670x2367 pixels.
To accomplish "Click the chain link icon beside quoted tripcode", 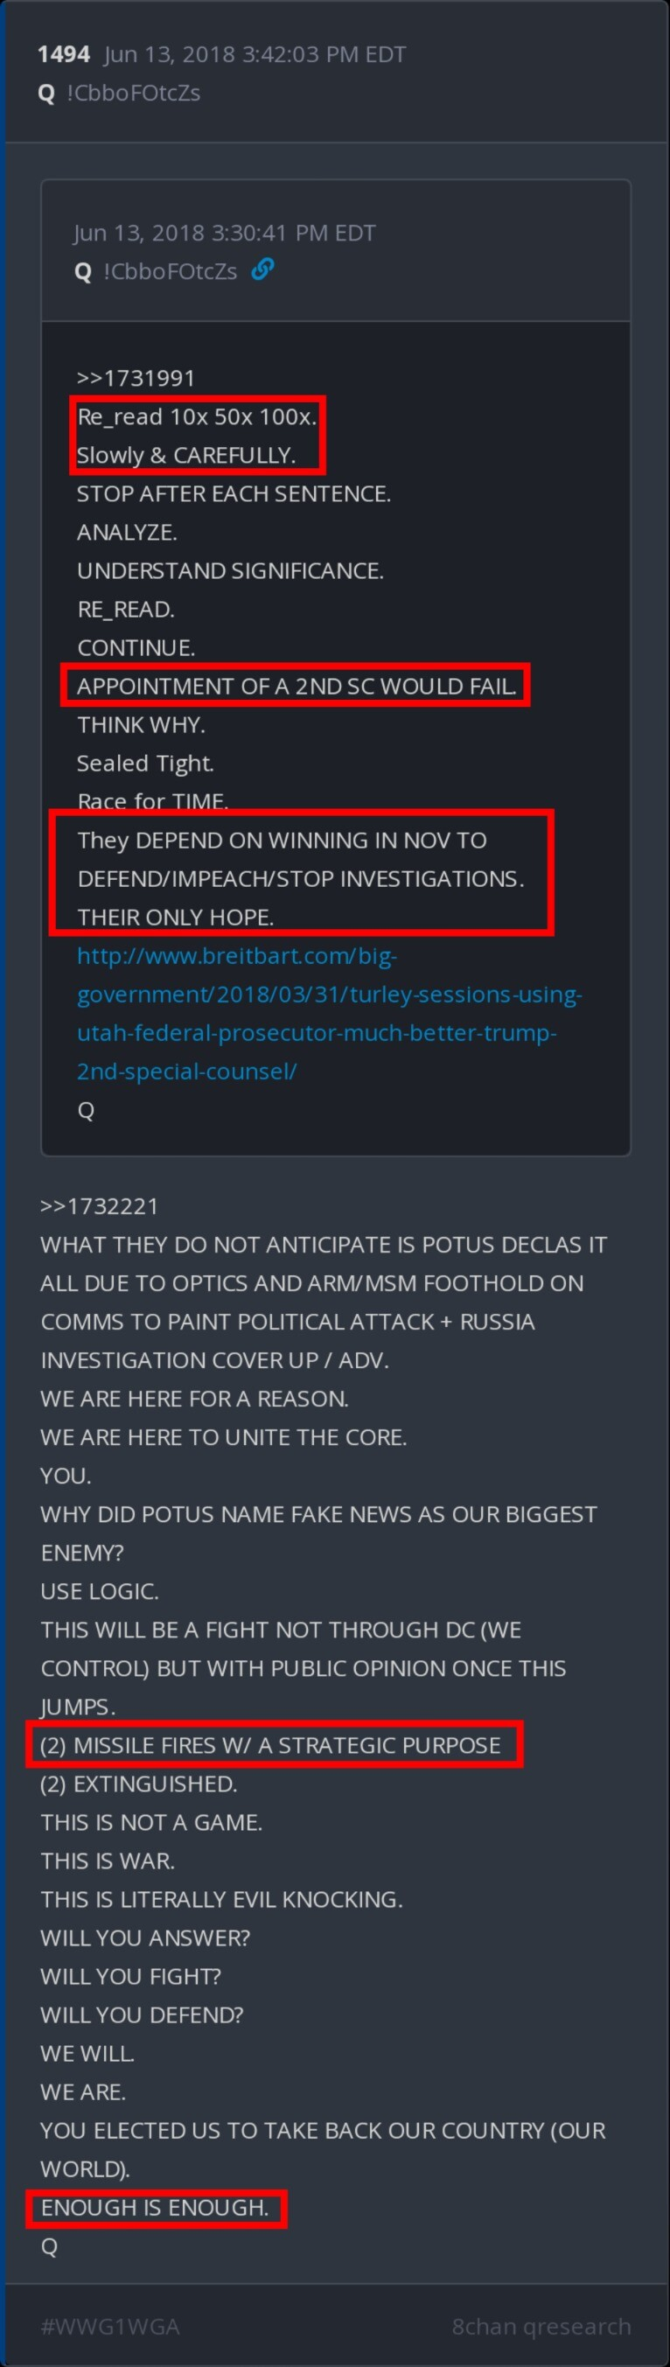I will click(263, 269).
